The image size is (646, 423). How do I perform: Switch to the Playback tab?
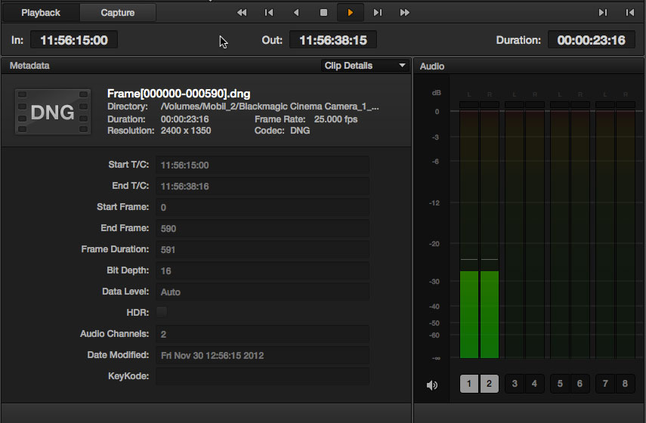click(41, 13)
